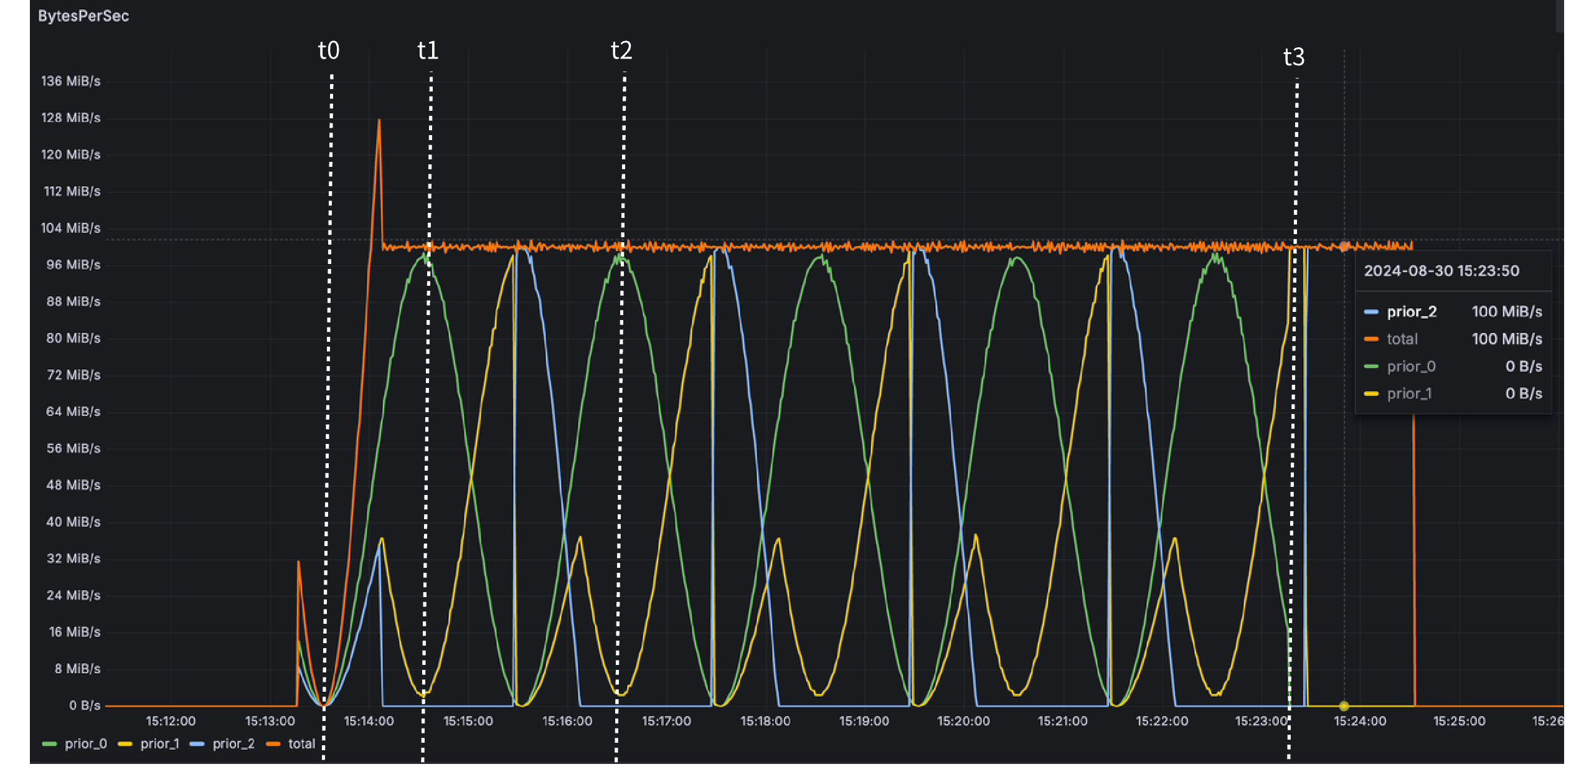Toggle prior_1 series in bottom legend
Viewport: 1594px width, 782px height.
[159, 743]
